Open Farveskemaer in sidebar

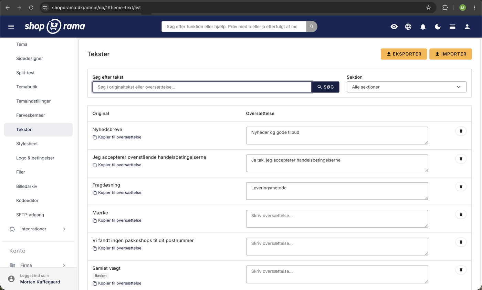(31, 115)
